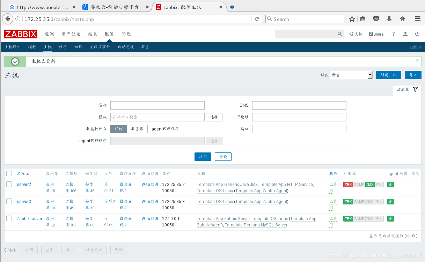Check the Zabbix server row checkbox
The image size is (425, 262).
(9, 218)
